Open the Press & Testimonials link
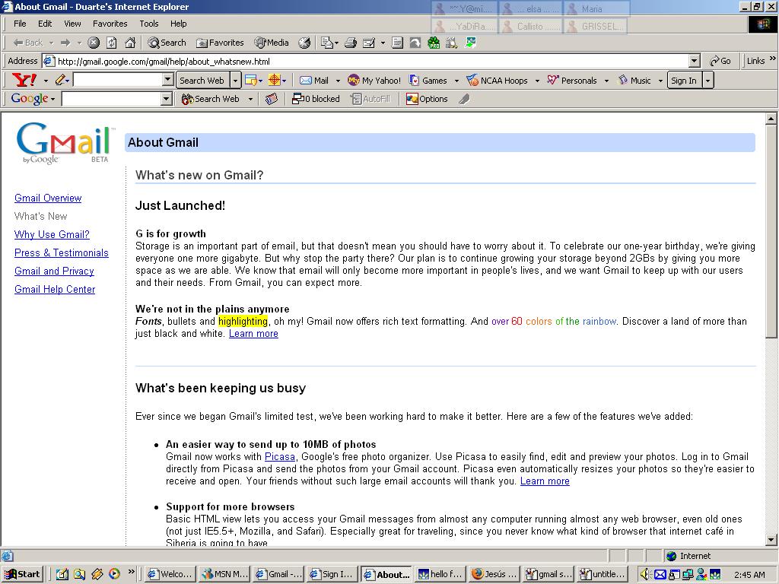 pyautogui.click(x=62, y=252)
